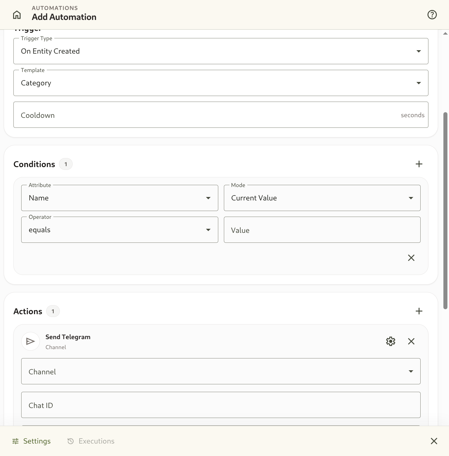Focus the Chat ID field
Viewport: 449px width, 456px height.
pyautogui.click(x=221, y=405)
